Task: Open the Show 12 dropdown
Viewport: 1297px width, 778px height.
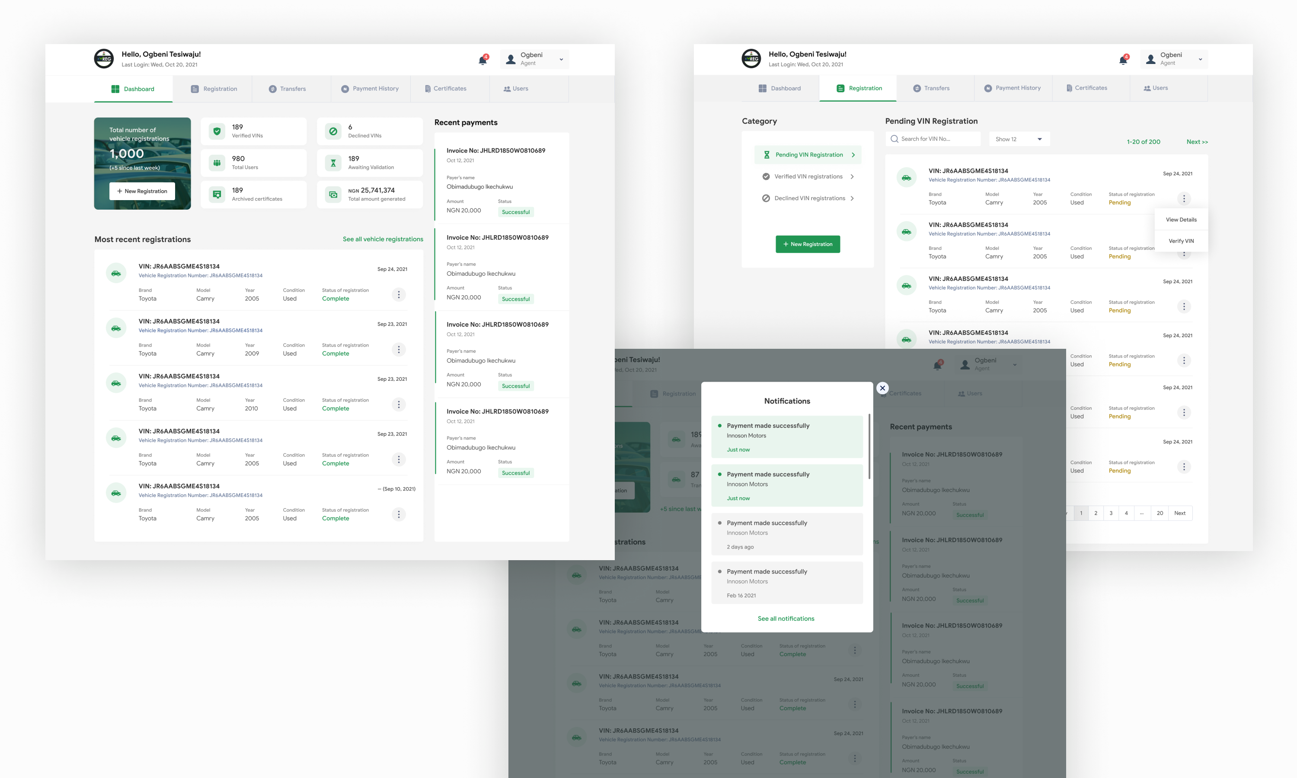Action: coord(1019,139)
